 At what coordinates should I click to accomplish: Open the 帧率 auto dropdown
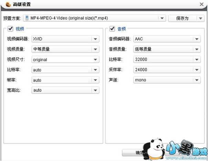65,80
